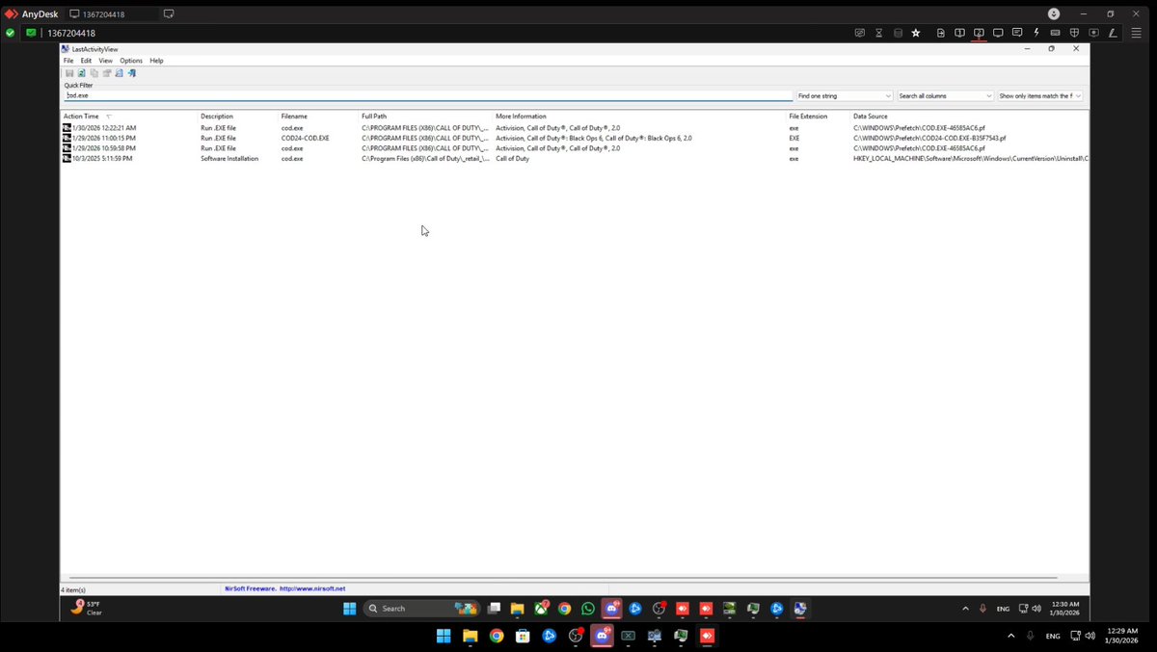Click the AnyDesk star favorite icon
This screenshot has width=1157, height=652.
tap(916, 33)
